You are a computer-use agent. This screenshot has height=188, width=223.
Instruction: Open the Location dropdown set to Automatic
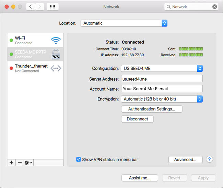[124, 23]
